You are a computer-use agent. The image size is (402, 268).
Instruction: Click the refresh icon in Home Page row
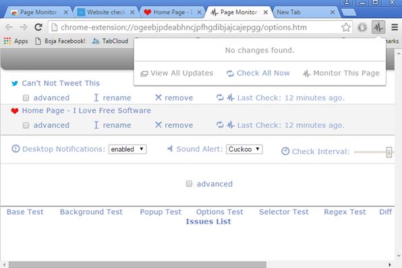[220, 125]
